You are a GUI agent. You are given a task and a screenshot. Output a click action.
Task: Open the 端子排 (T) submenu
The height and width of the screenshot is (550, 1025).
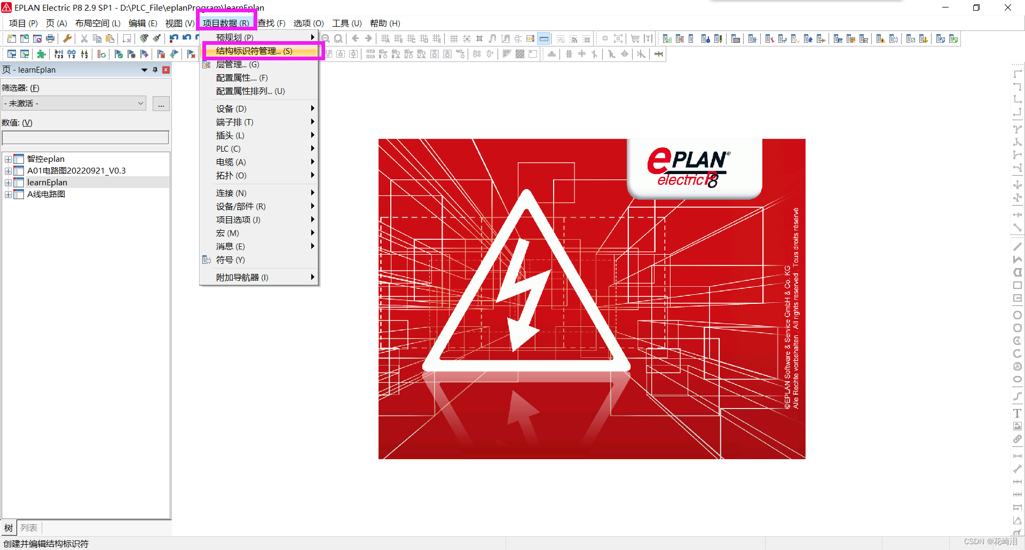coord(259,122)
